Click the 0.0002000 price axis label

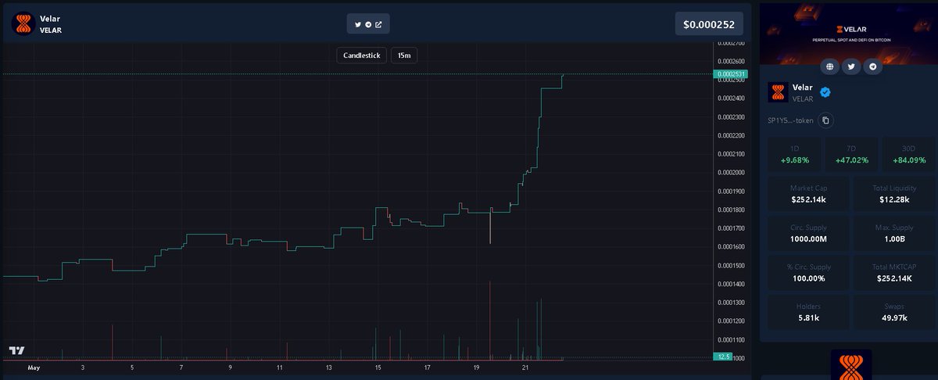tap(730, 173)
